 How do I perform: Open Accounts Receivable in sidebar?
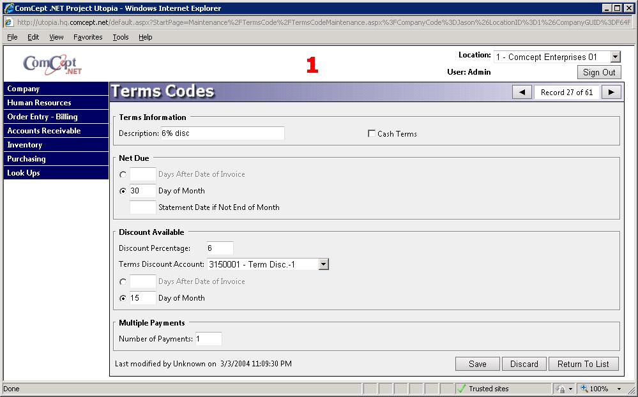pyautogui.click(x=44, y=131)
